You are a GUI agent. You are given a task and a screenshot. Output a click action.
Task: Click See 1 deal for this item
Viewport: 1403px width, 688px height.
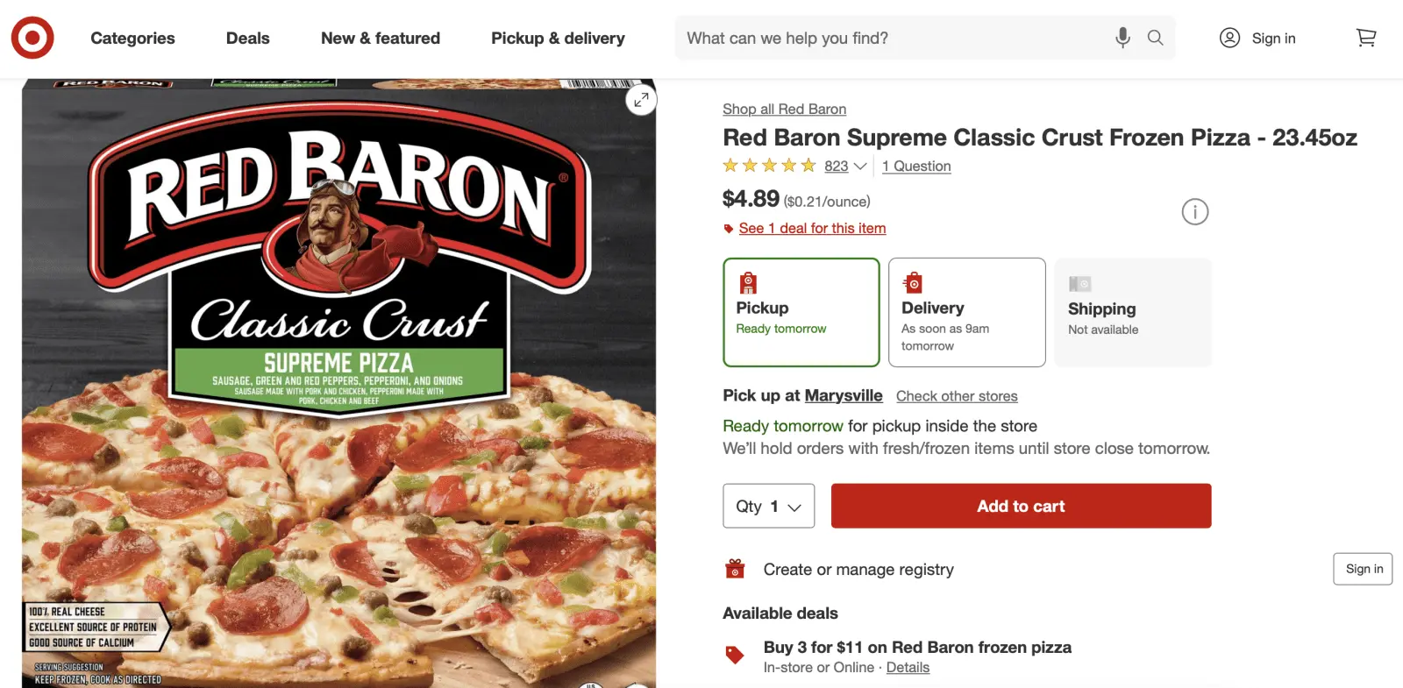pos(812,228)
